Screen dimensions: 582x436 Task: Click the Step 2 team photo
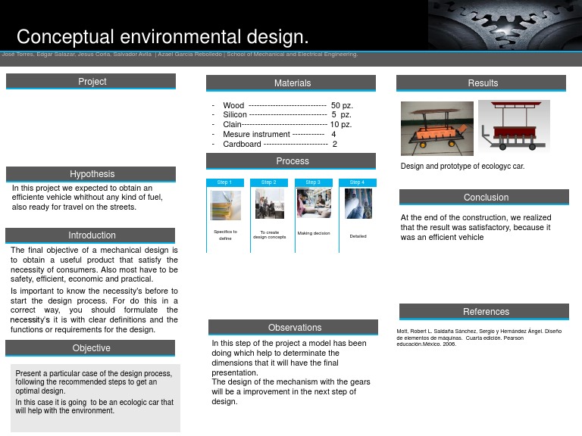[x=270, y=204]
